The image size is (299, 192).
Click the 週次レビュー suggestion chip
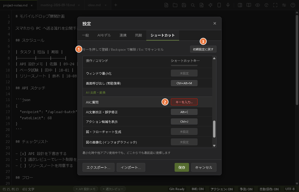113,189
